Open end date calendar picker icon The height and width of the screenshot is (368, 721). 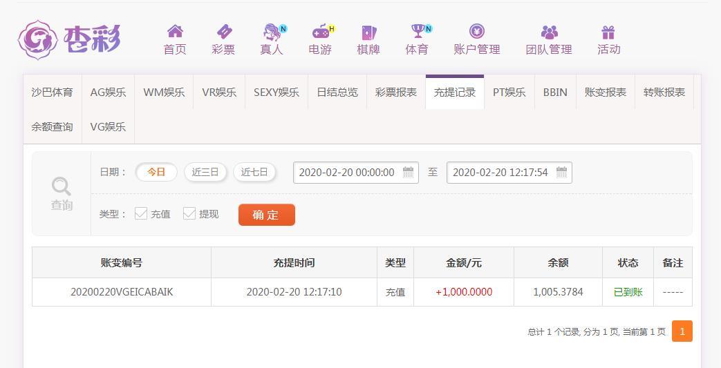(x=561, y=173)
